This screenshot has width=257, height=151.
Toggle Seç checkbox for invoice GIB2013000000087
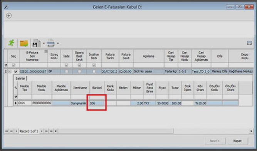pyautogui.click(x=16, y=71)
